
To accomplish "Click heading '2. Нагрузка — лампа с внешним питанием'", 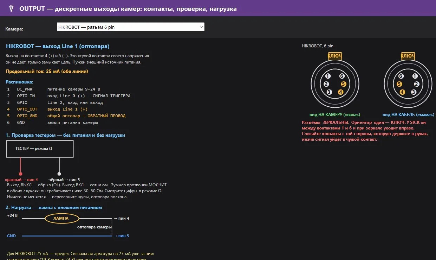I will tap(54, 207).
